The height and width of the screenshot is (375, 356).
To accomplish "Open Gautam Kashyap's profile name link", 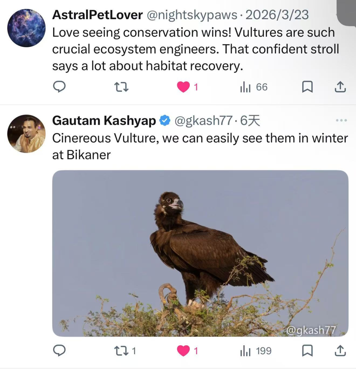I will [104, 121].
